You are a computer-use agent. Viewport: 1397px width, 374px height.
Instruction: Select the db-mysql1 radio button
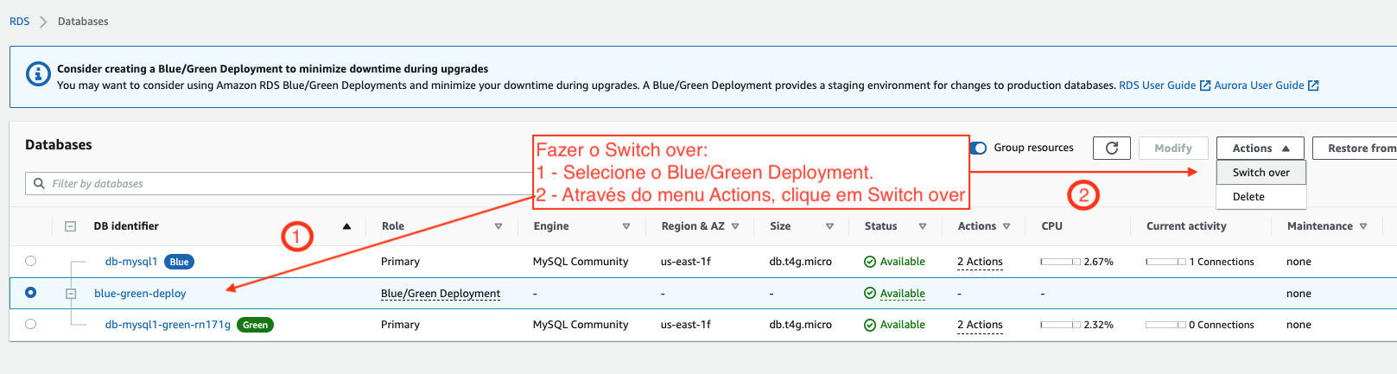[31, 261]
